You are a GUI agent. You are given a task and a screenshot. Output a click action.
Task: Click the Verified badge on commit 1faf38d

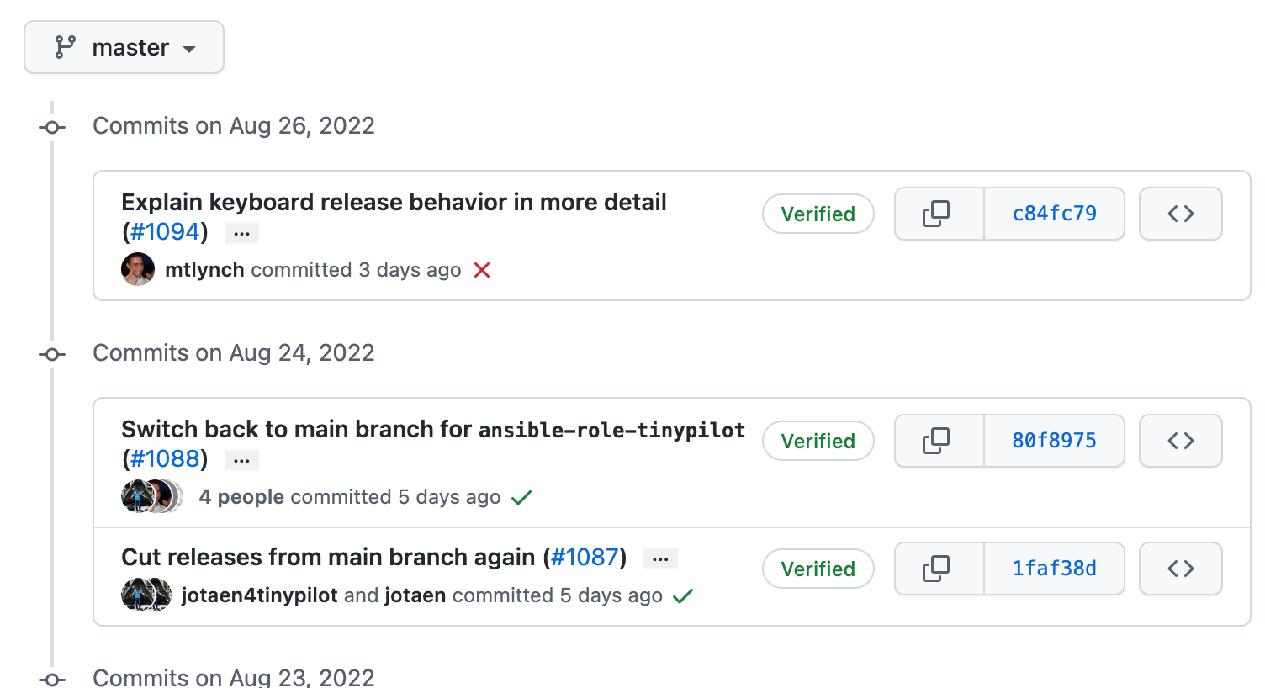[x=818, y=569]
